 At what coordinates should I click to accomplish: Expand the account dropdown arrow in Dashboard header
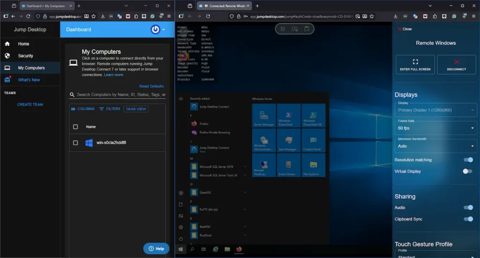tap(164, 30)
